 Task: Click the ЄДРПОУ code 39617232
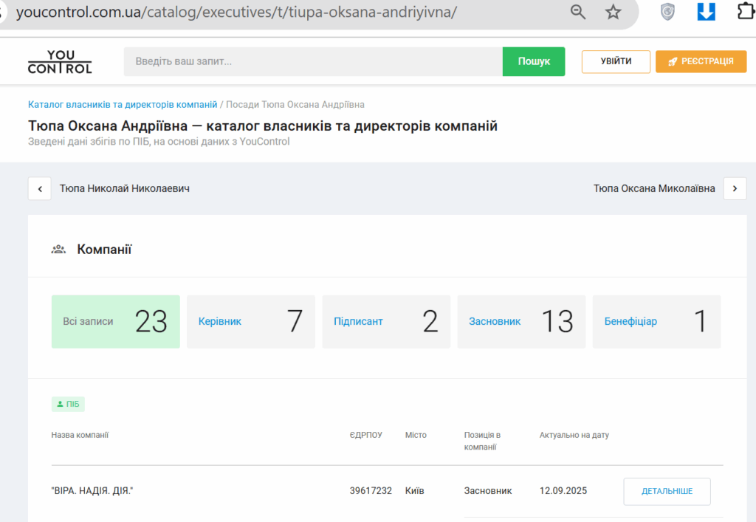click(371, 491)
